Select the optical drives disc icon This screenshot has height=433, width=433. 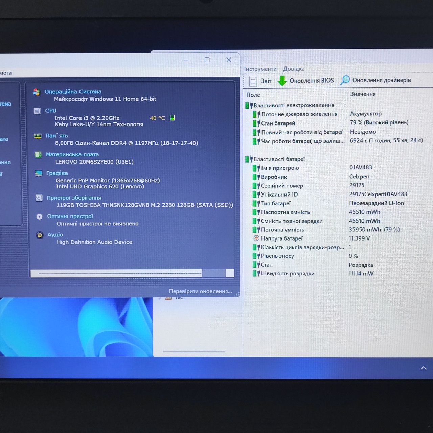[x=40, y=216]
